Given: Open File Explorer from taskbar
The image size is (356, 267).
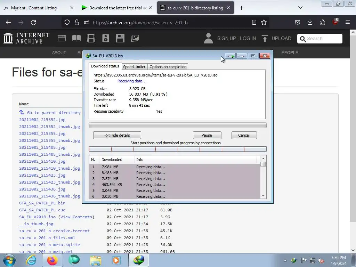Looking at the screenshot, I should [x=96, y=260].
